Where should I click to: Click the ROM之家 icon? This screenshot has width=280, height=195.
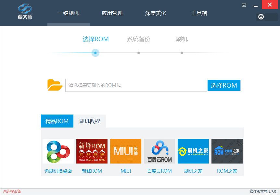point(227,151)
